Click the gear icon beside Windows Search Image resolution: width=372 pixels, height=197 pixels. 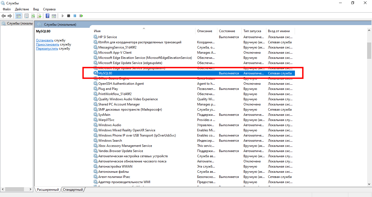pyautogui.click(x=95, y=141)
